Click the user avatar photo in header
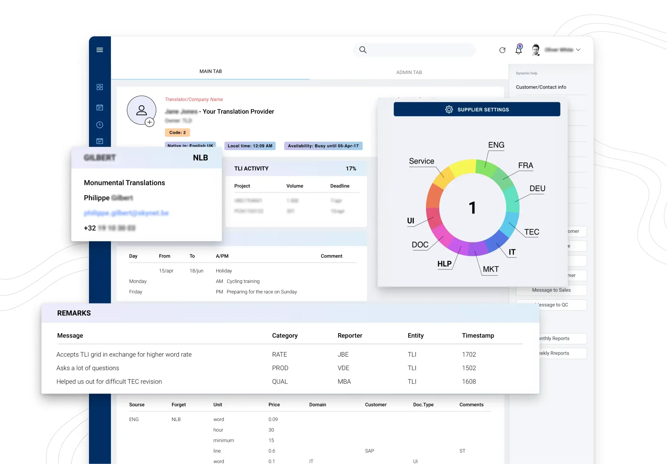Screen dimensions: 667x464 536,50
